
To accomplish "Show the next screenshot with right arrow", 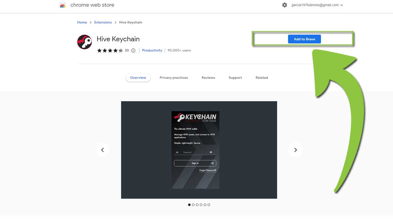I will 295,150.
